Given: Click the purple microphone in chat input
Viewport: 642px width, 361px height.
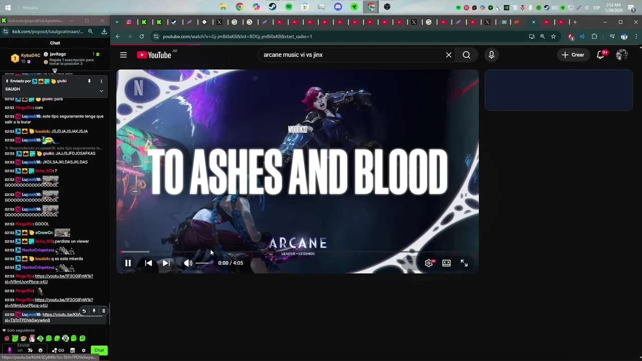Looking at the screenshot, I should (10, 350).
